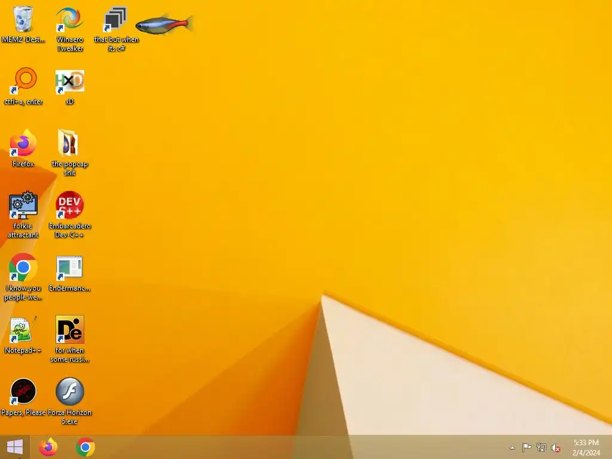Select the 'Winaero Tweaker' label text
The width and height of the screenshot is (612, 459).
click(70, 44)
